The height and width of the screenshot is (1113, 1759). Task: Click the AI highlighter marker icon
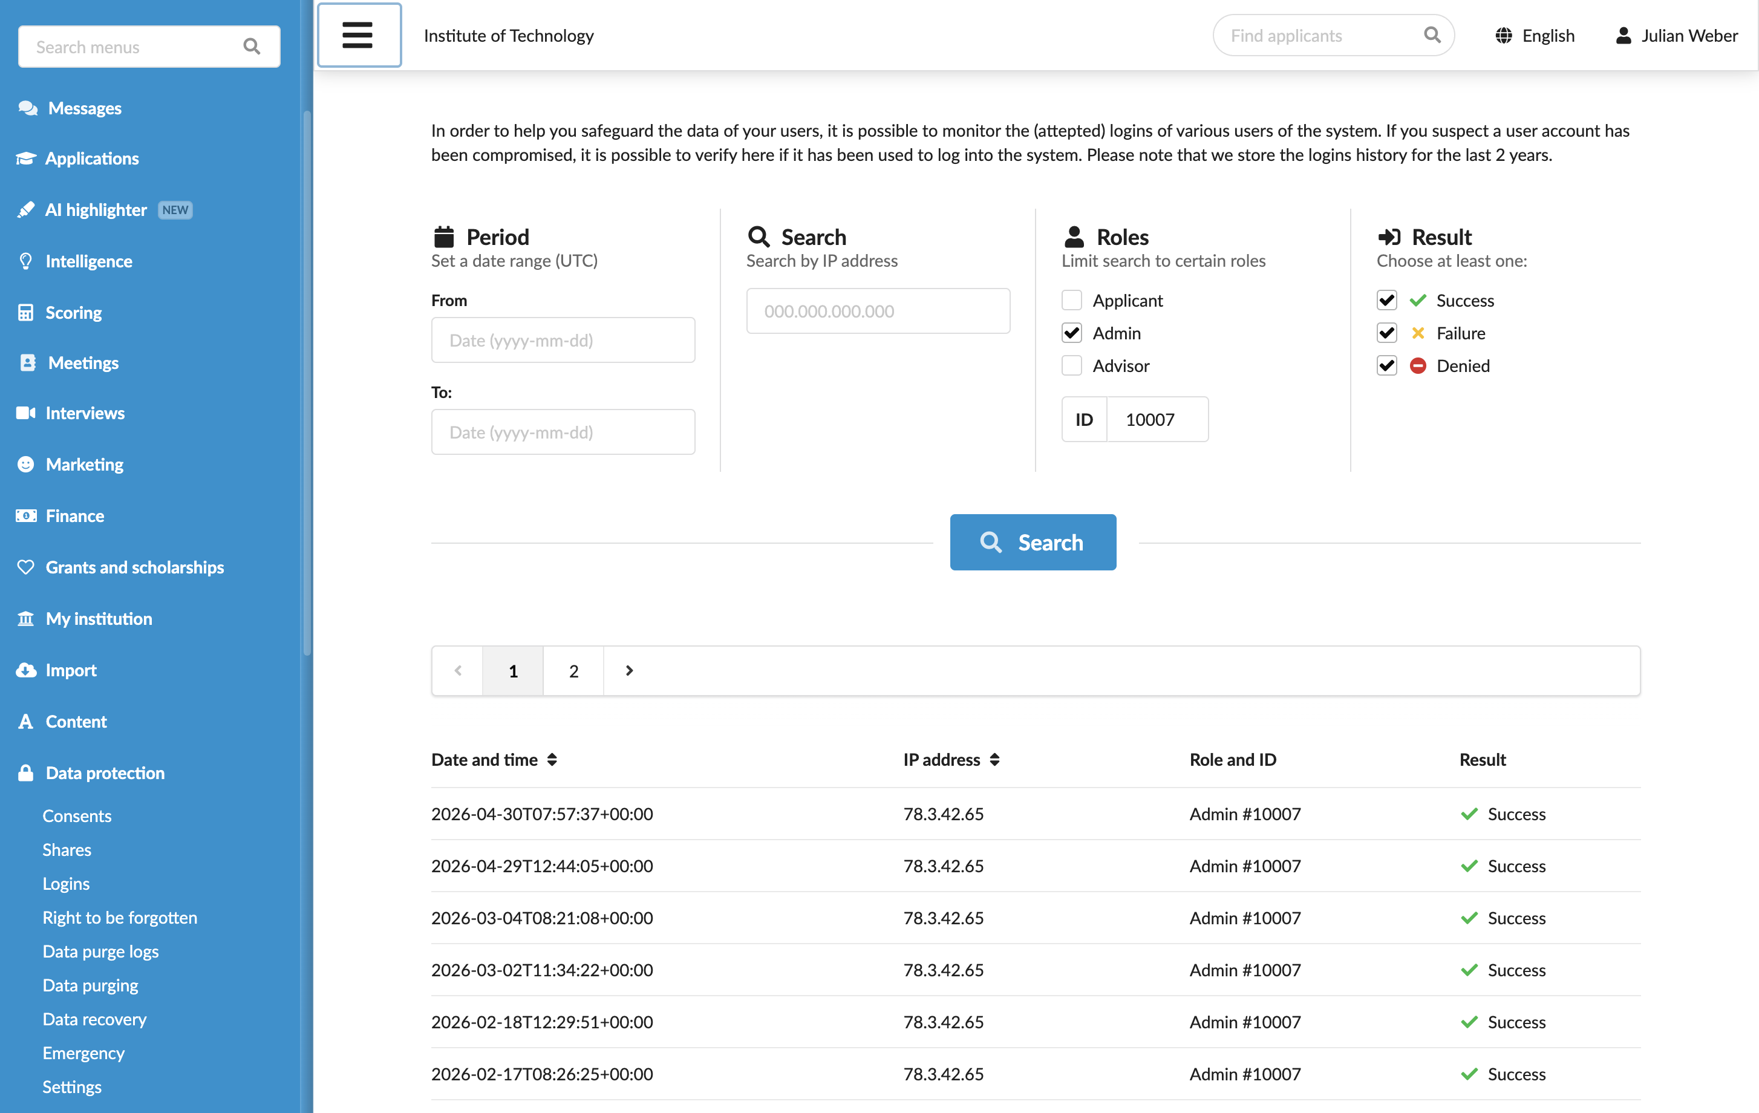pyautogui.click(x=25, y=210)
